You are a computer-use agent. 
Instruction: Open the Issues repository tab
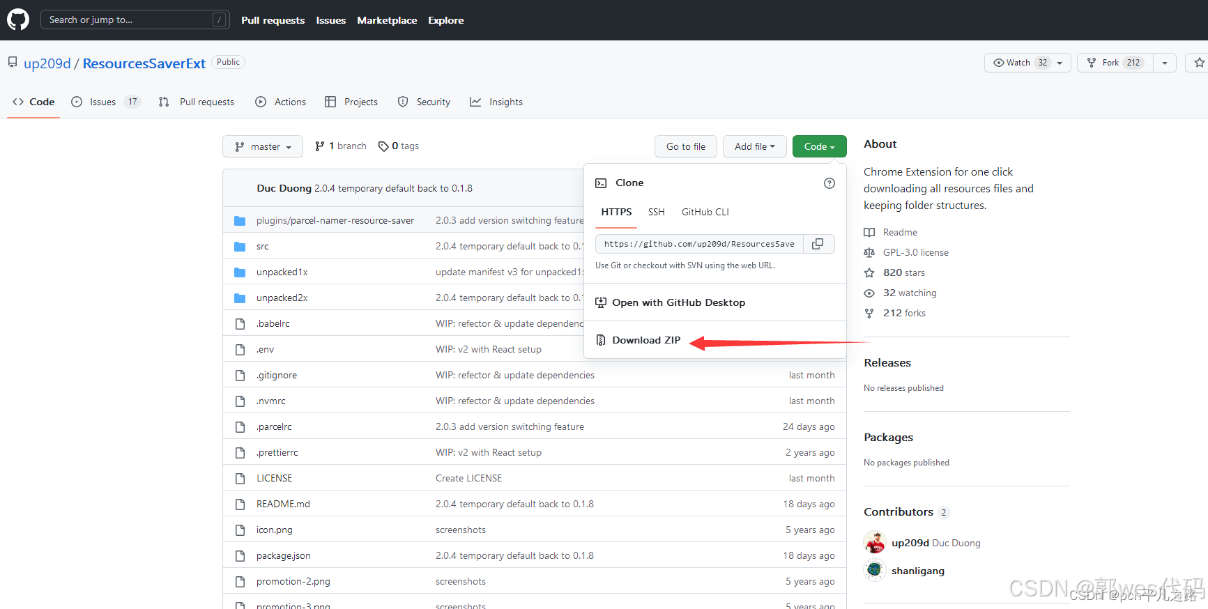[106, 102]
